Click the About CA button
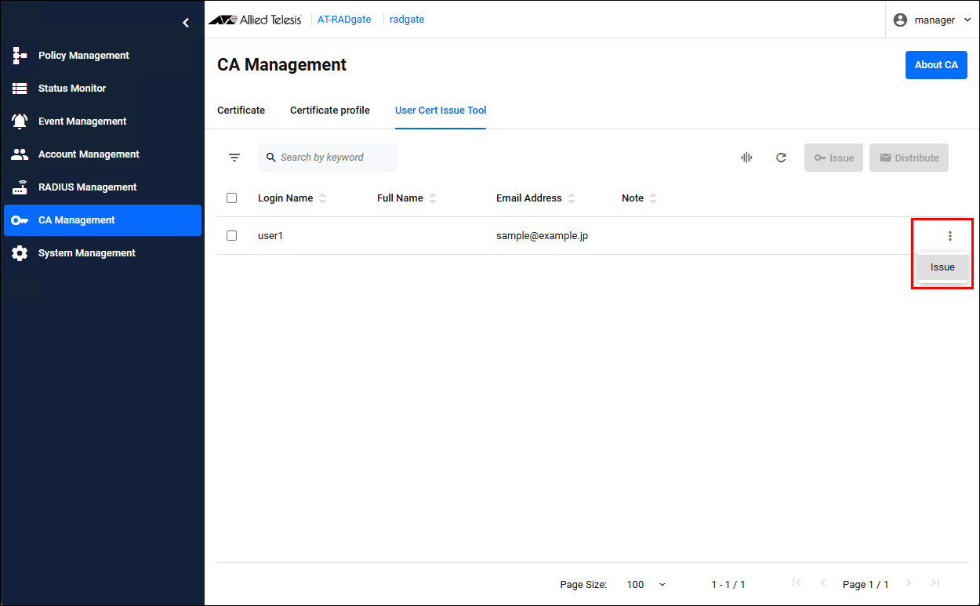This screenshot has width=980, height=606. point(936,65)
